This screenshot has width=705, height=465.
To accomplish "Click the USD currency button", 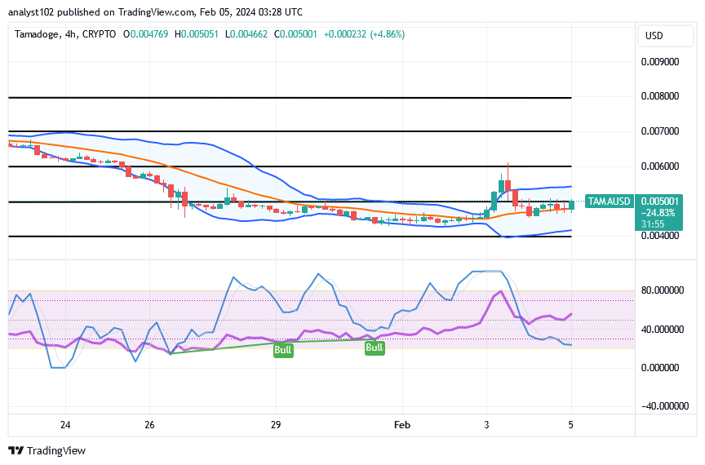I will click(x=666, y=36).
